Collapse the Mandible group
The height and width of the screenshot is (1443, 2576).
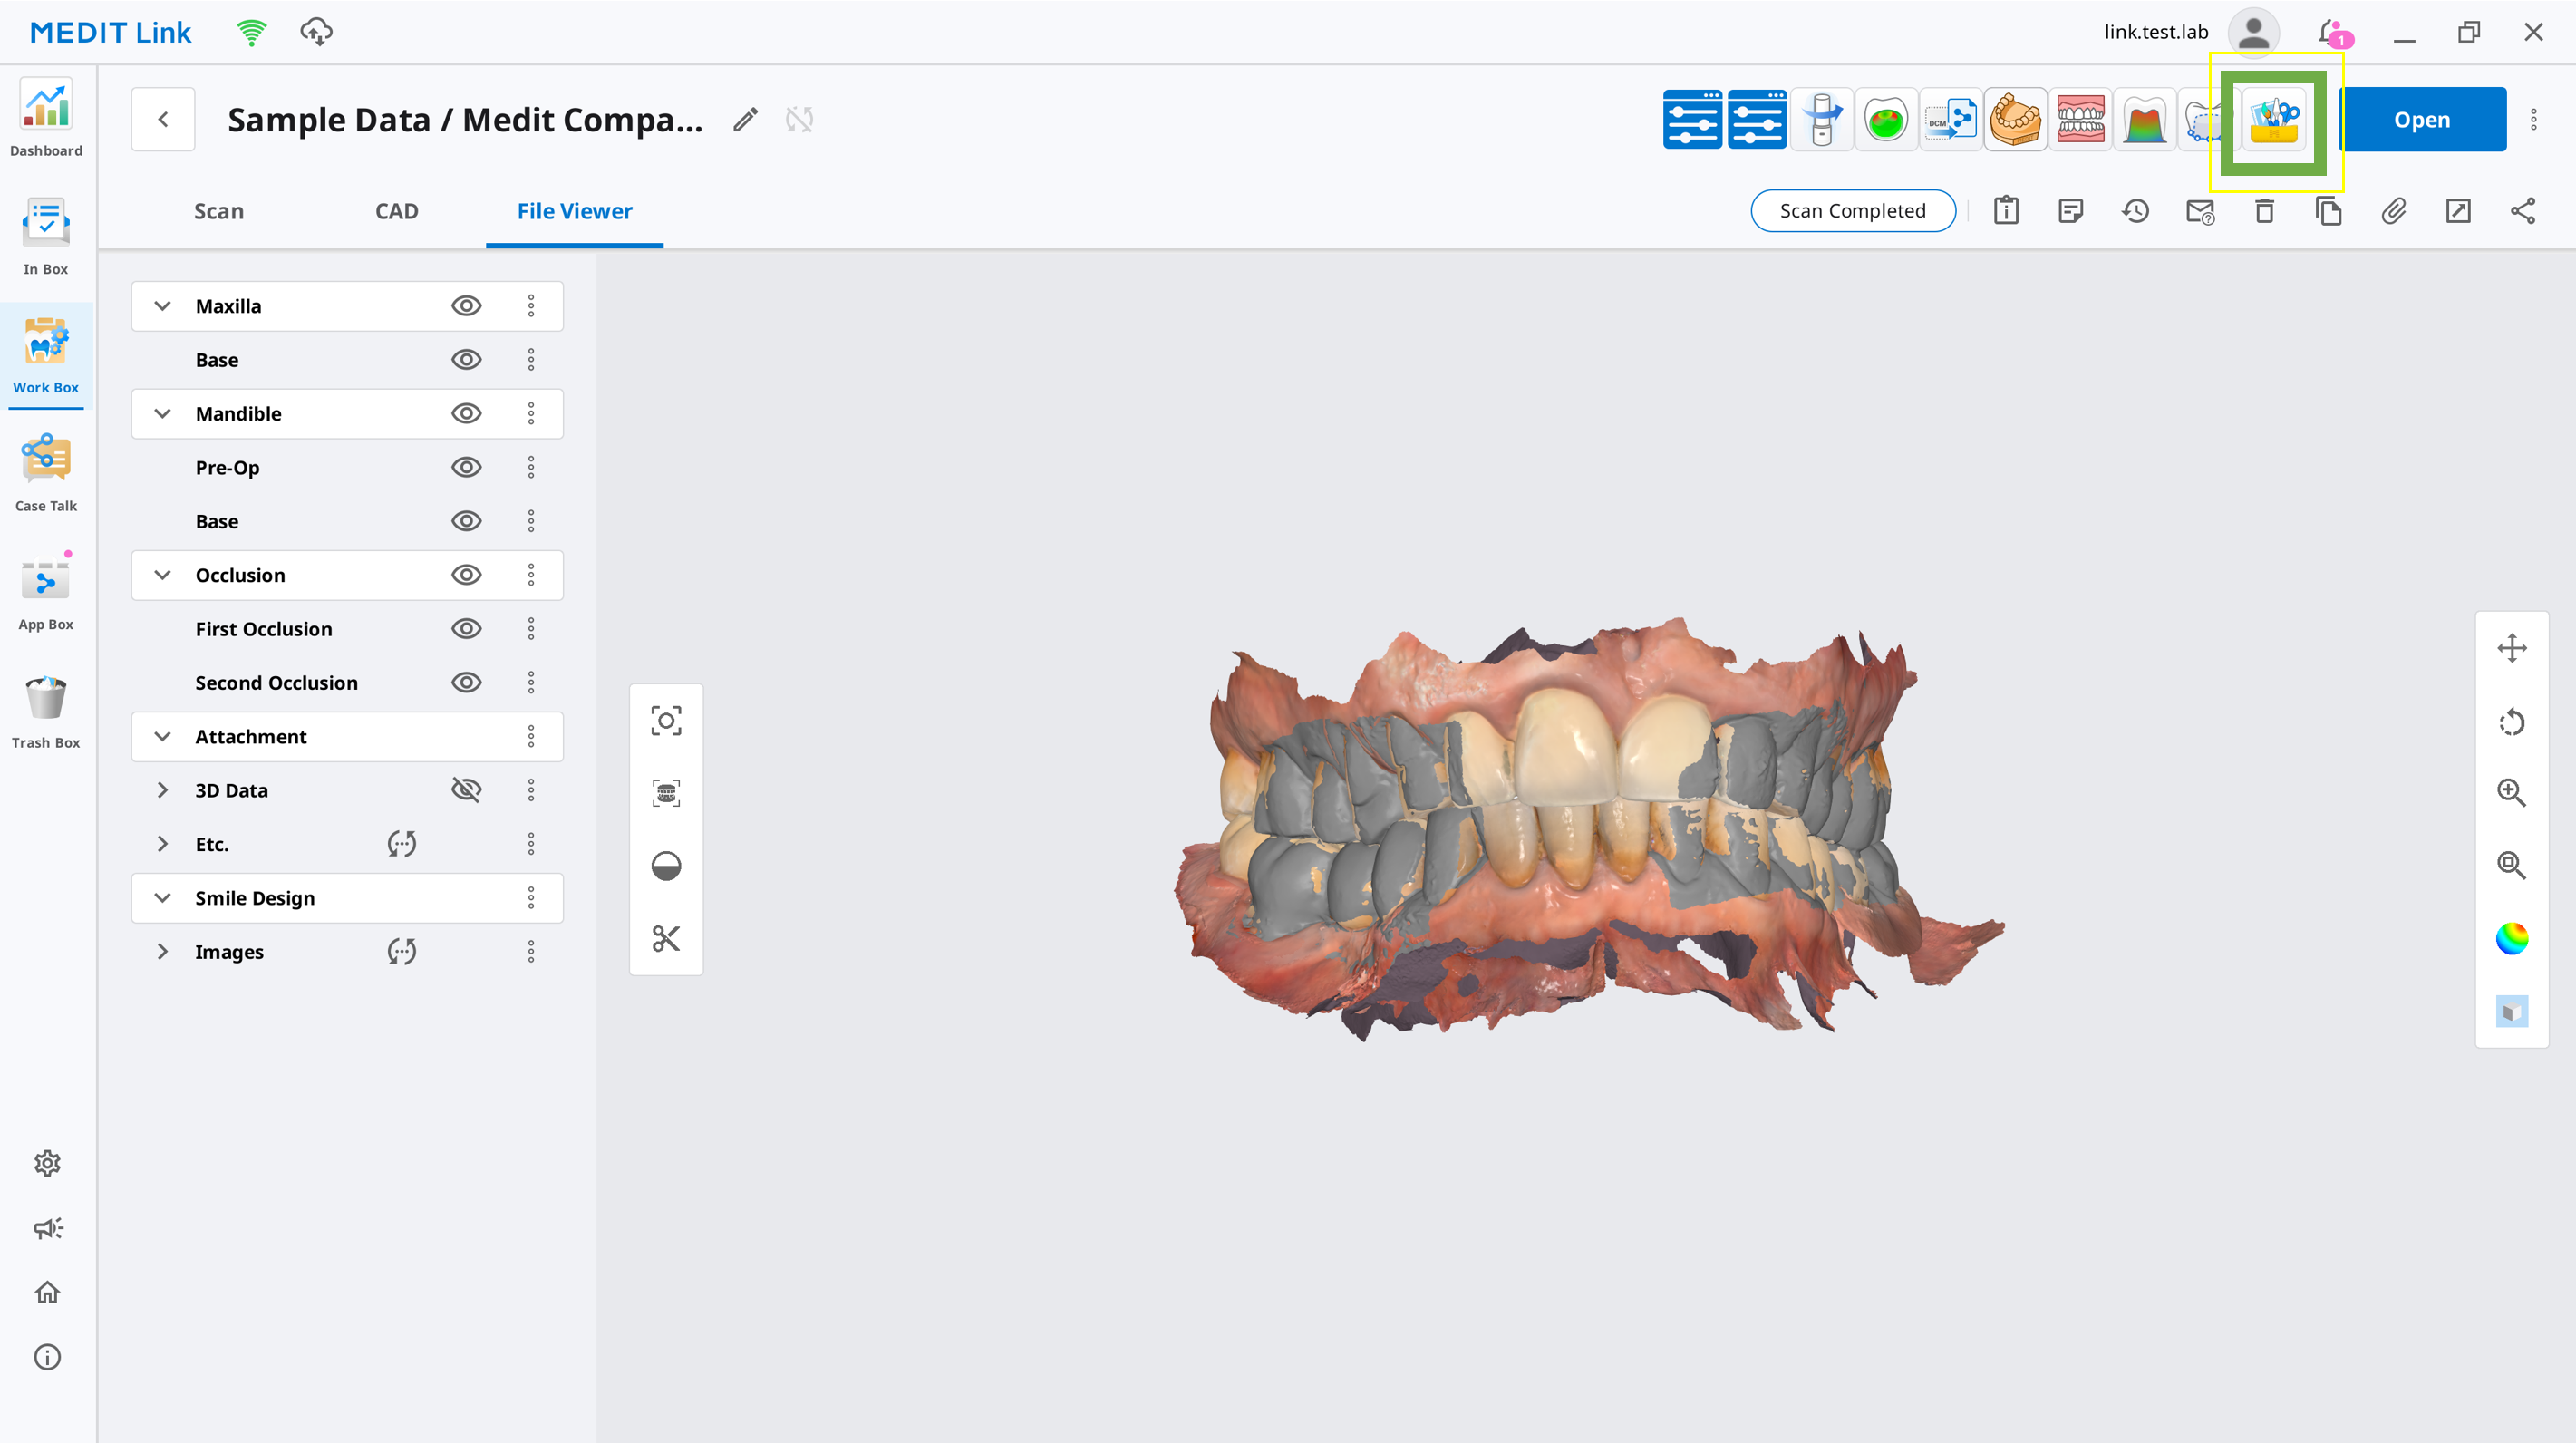162,414
